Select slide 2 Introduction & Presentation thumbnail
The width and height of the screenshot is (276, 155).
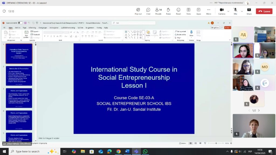click(x=19, y=76)
